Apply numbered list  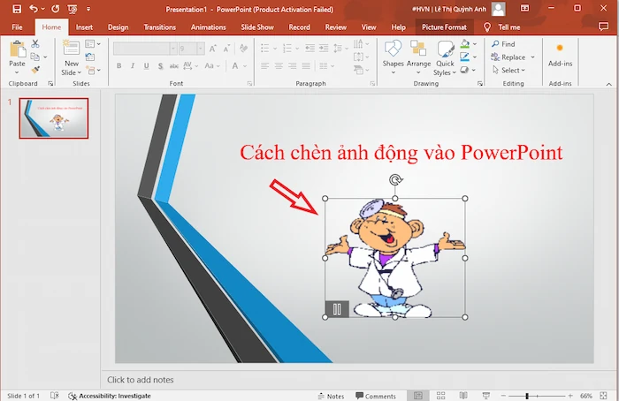[x=287, y=48]
